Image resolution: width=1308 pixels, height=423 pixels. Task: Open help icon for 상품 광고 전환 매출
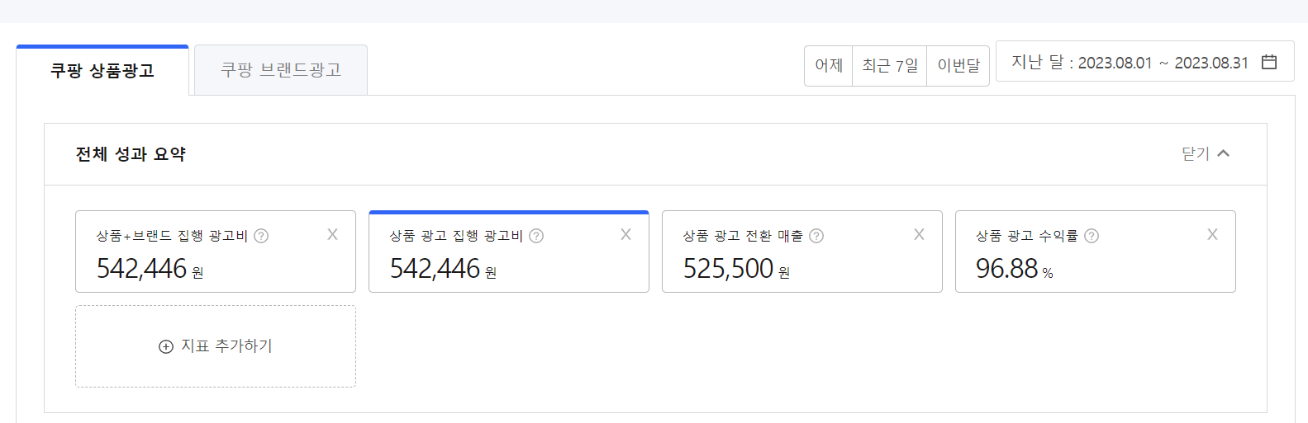point(816,236)
